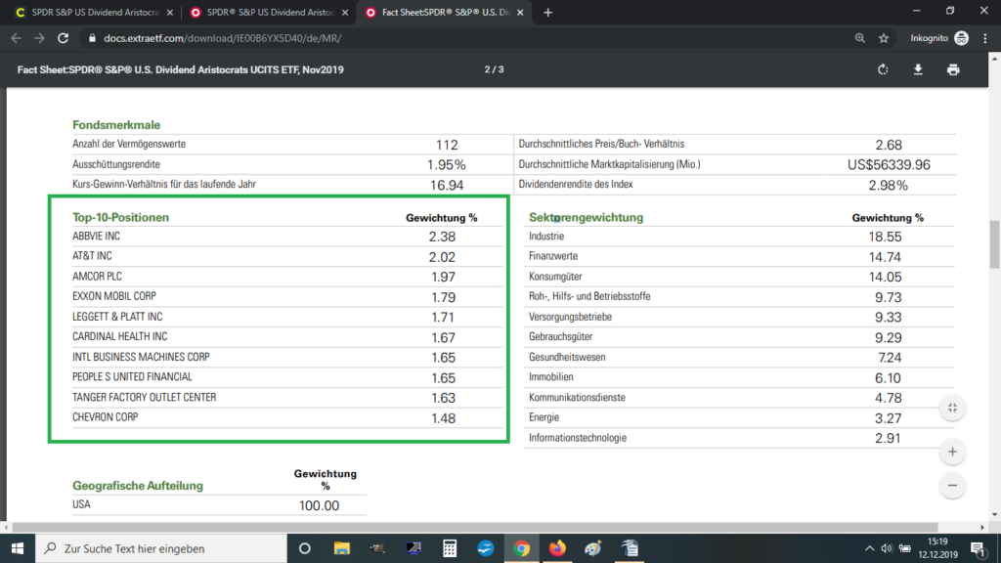Download the fact sheet PDF

click(x=918, y=69)
